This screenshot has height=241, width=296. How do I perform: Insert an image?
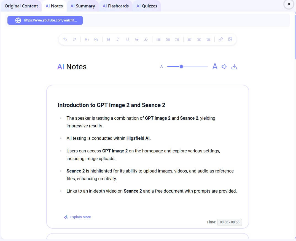230,39
